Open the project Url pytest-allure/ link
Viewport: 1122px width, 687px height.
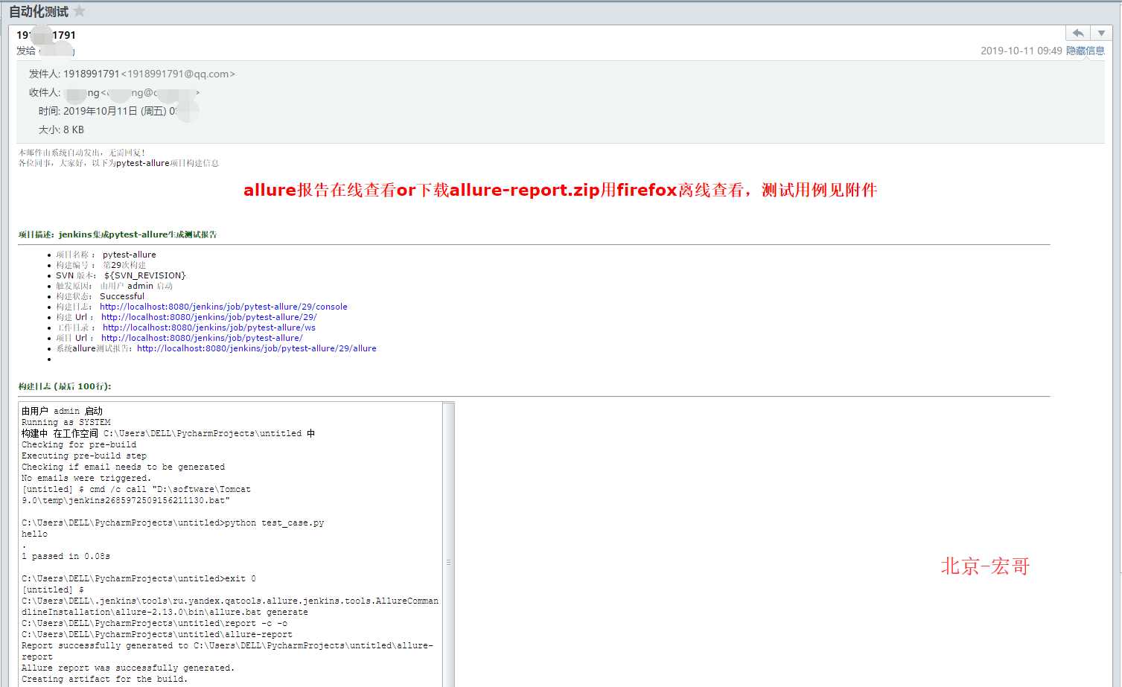(x=202, y=338)
